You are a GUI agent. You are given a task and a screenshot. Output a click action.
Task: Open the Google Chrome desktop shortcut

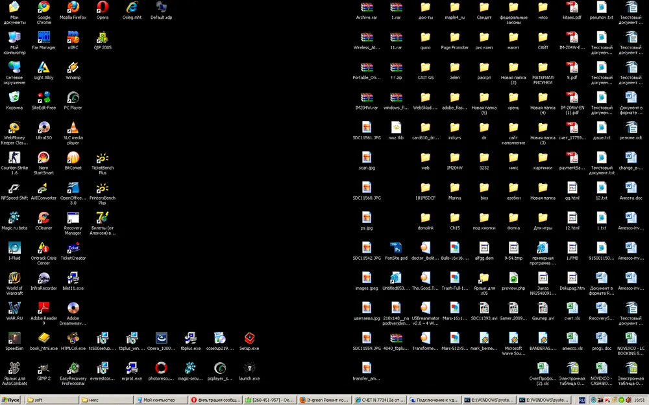(43, 8)
